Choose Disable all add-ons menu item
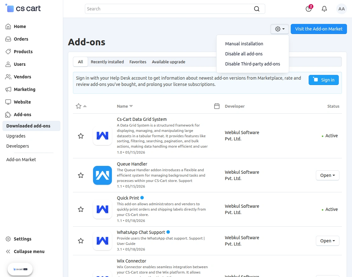The height and width of the screenshot is (277, 352). click(244, 54)
